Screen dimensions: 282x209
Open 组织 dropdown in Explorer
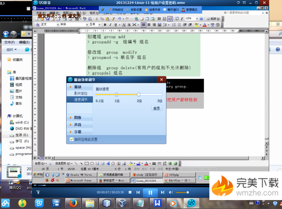coord(11,50)
